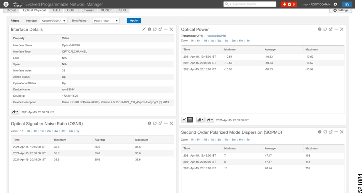362x193 pixels.
Task: Zoom OSNR to 1h
Action: coord(22,131)
